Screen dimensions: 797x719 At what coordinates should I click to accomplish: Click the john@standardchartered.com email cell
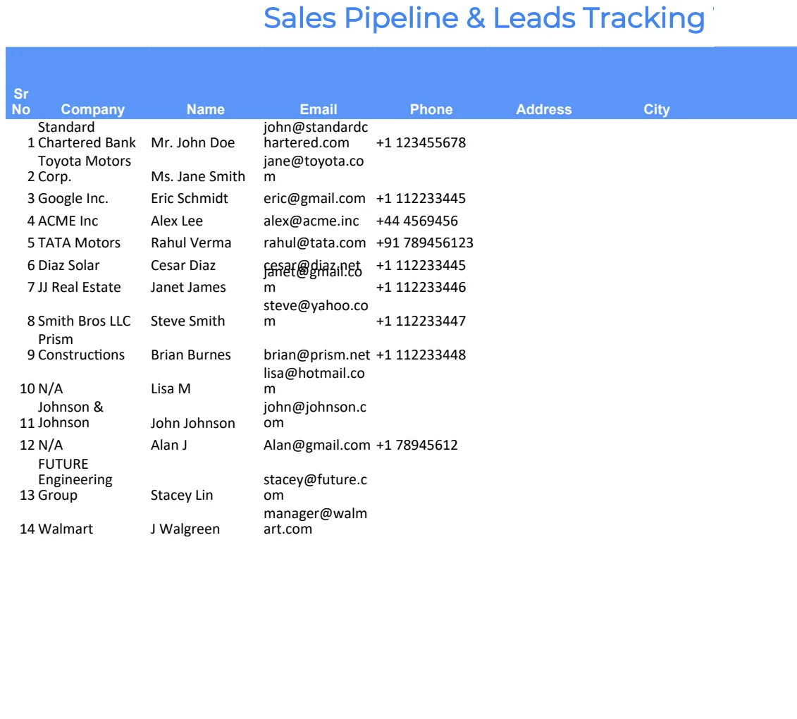point(316,135)
